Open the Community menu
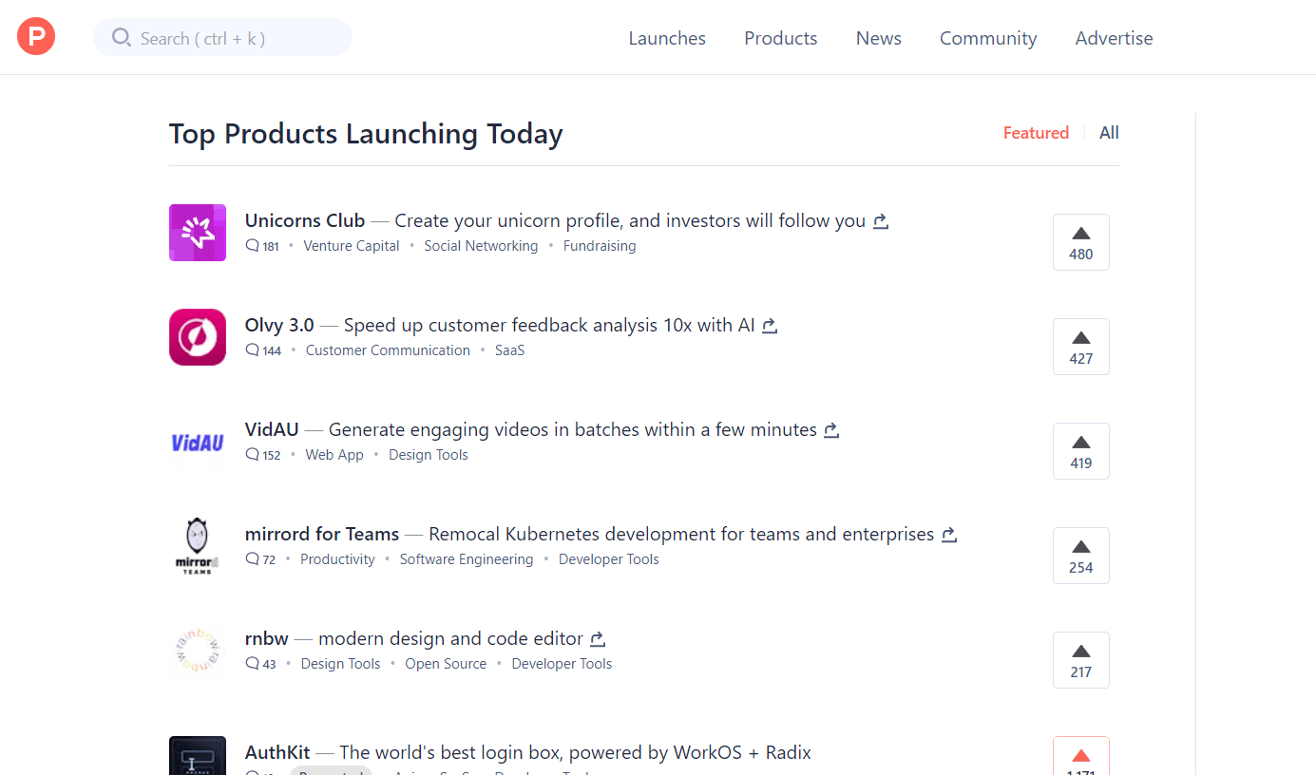This screenshot has width=1316, height=775. (988, 38)
